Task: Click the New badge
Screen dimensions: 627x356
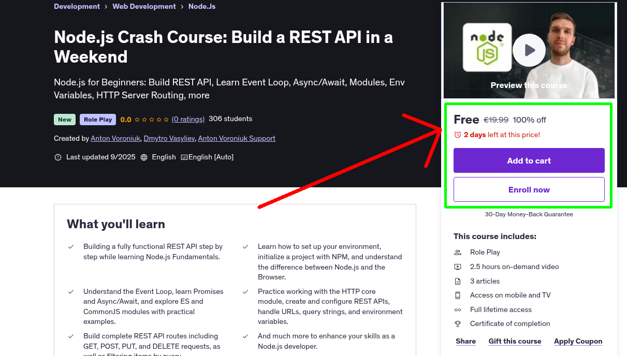Action: pos(65,120)
